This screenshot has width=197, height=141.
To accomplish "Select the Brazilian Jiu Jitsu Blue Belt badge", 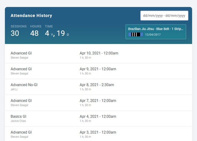I will coord(156,32).
